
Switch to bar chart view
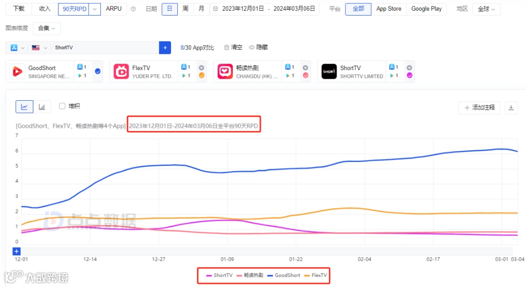coord(42,107)
